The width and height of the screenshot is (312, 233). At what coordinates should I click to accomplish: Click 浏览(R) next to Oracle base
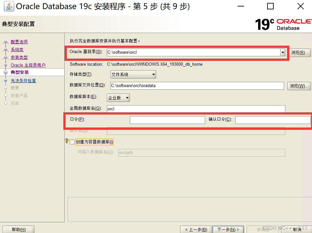point(300,52)
